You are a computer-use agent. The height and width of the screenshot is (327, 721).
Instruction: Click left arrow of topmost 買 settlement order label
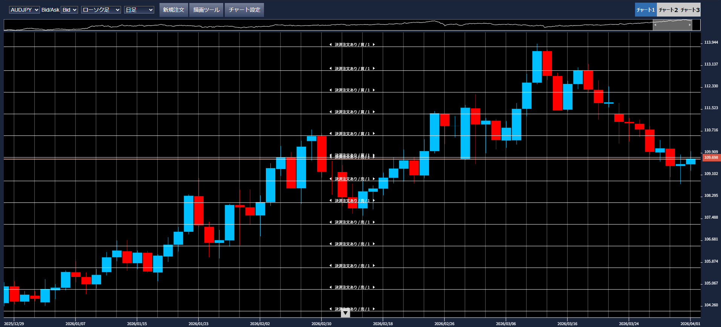coord(330,45)
